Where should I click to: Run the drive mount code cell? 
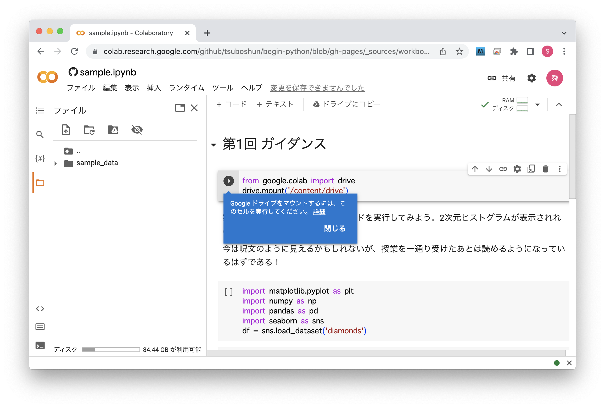228,181
